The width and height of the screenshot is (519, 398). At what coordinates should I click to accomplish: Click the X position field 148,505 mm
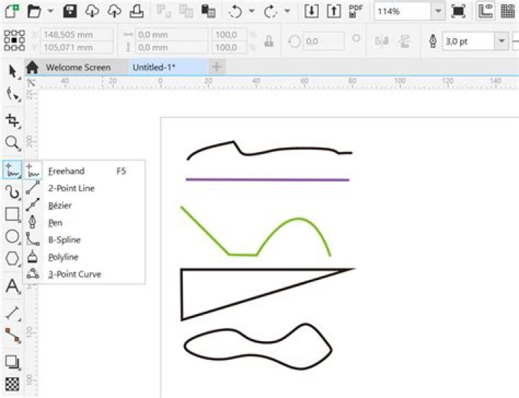[76, 35]
